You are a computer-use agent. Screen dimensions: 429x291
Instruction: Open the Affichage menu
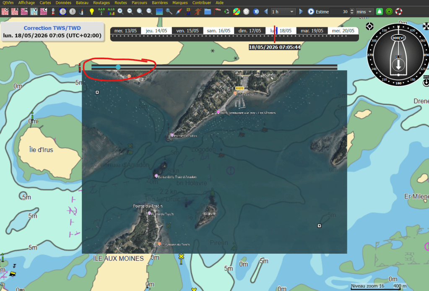(x=26, y=3)
